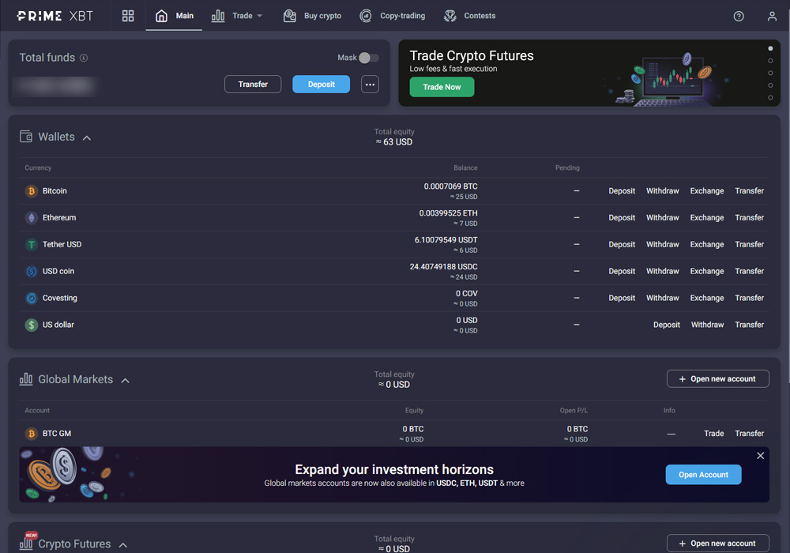Screen dimensions: 790x553
Task: Collapse the Wallets section chevron
Action: click(87, 137)
